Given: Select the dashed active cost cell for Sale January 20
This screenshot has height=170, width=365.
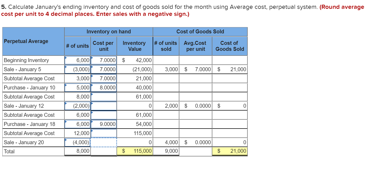Looking at the screenshot, I should coord(104,142).
